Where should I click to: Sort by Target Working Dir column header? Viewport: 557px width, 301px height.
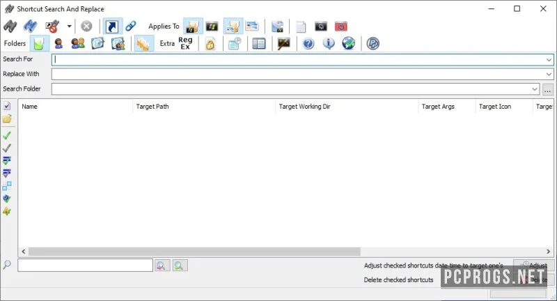click(x=347, y=107)
